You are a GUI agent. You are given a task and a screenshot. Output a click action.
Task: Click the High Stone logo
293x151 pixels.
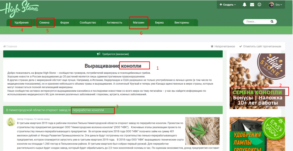(x=19, y=9)
